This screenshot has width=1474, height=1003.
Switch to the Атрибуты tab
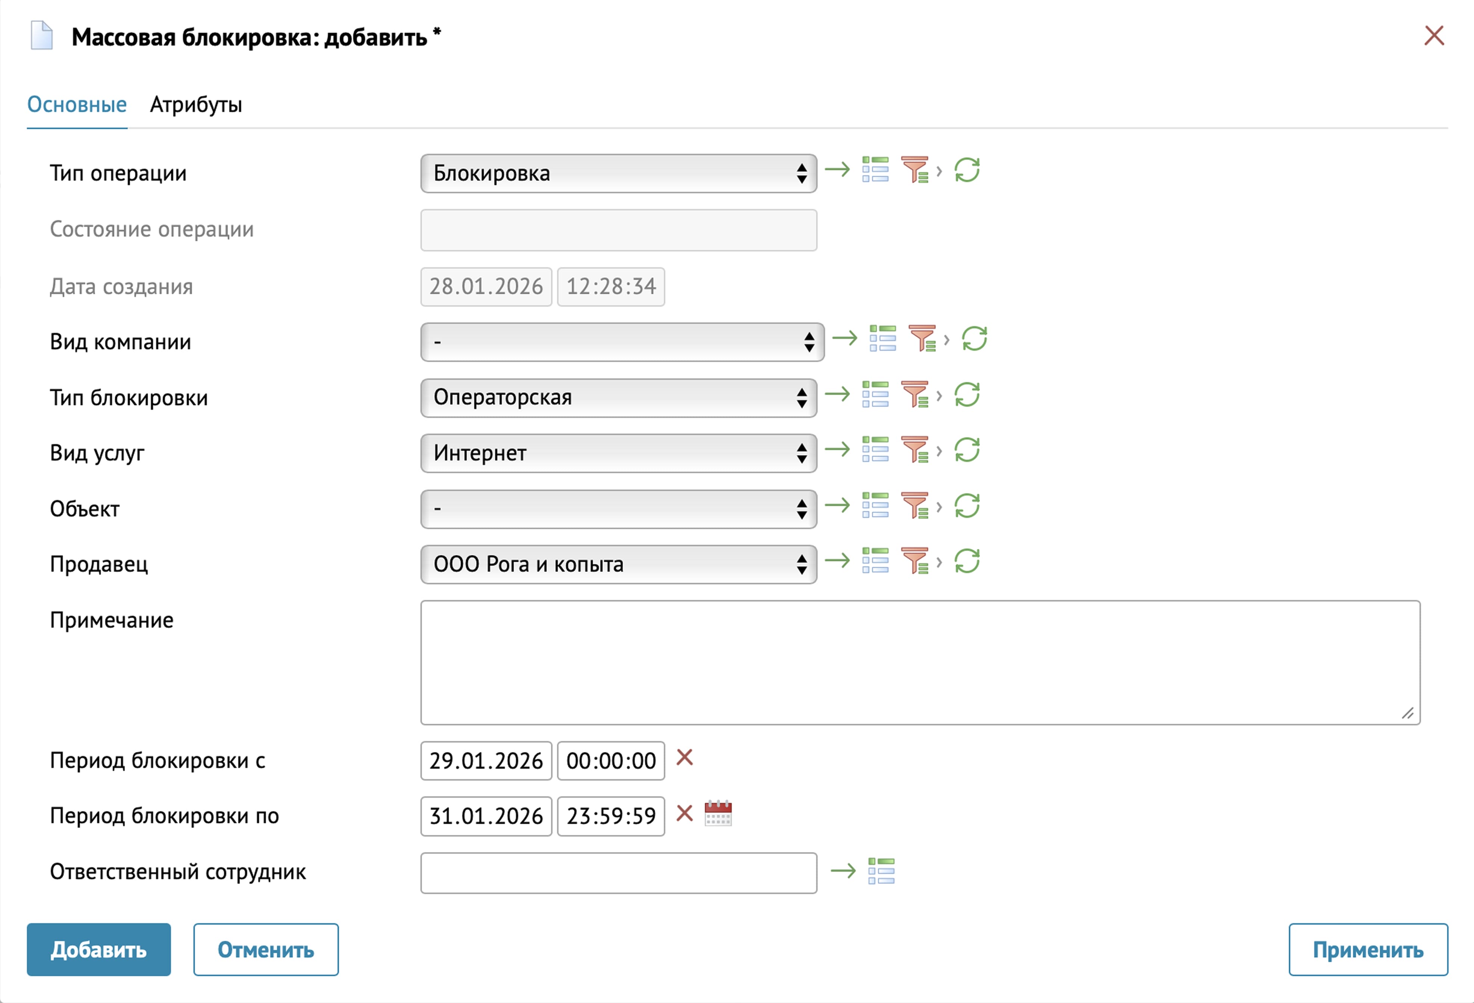[x=196, y=104]
